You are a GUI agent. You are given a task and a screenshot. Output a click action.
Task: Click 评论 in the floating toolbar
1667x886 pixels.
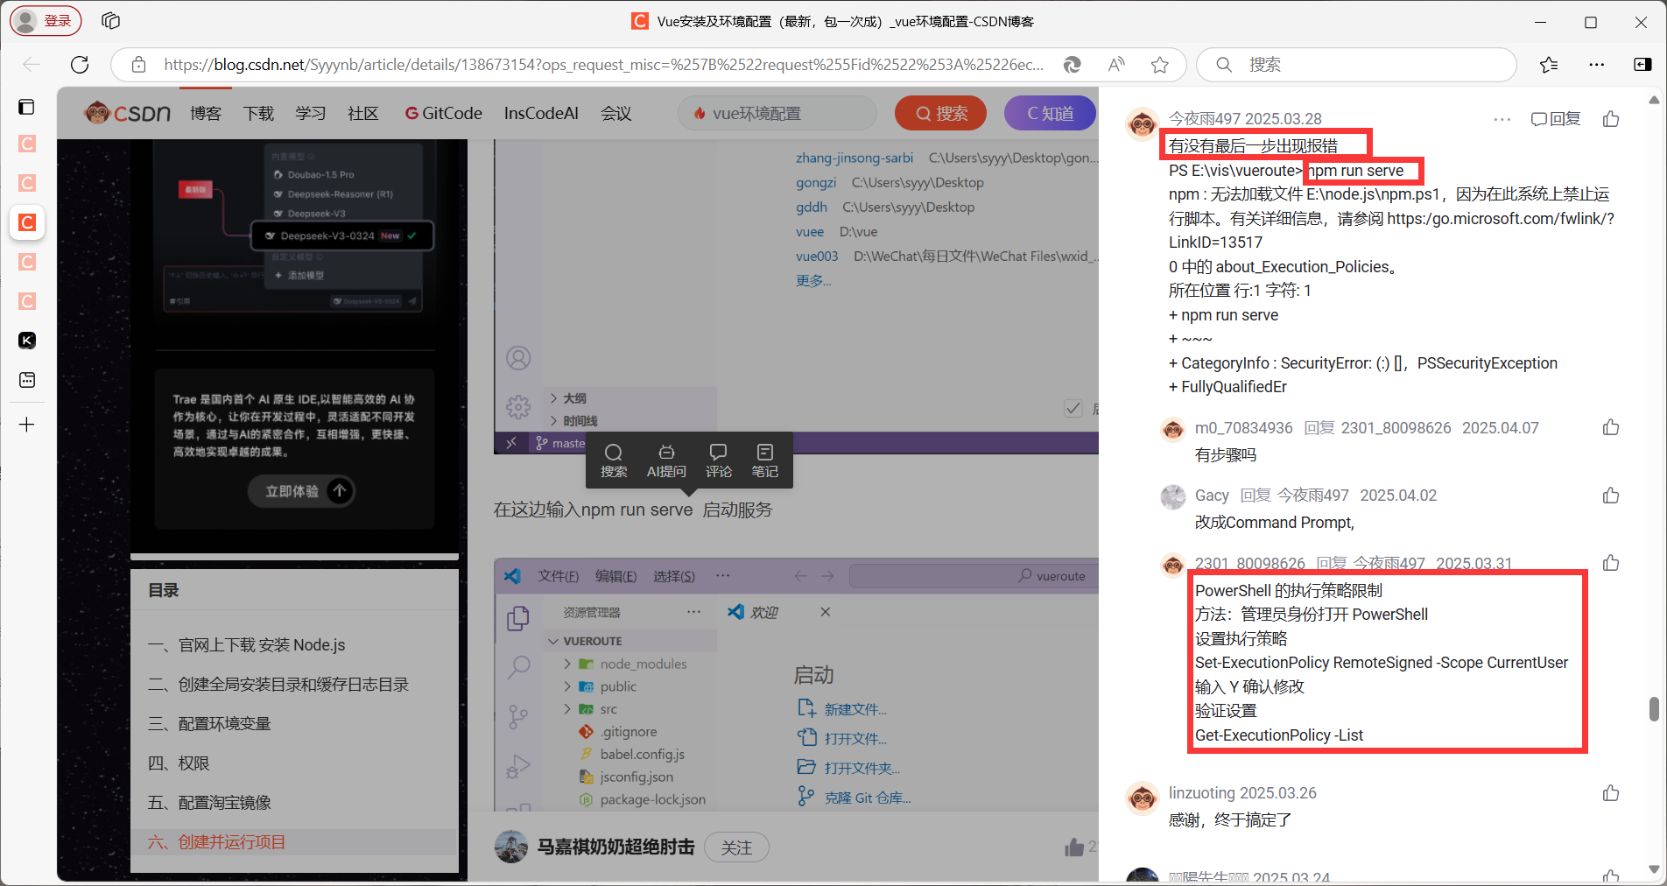tap(718, 461)
